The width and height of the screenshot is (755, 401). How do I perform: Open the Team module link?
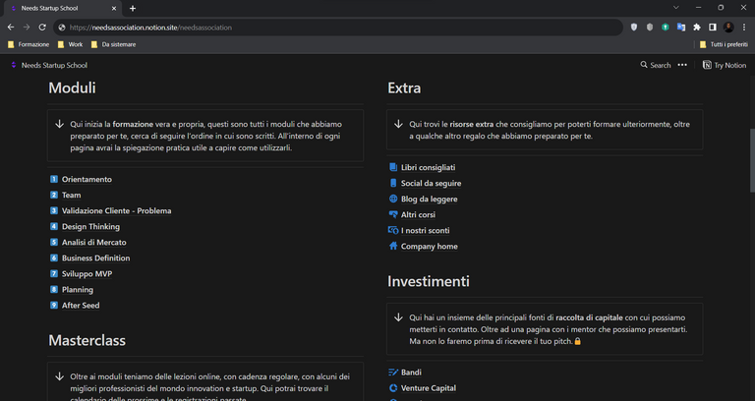point(71,195)
